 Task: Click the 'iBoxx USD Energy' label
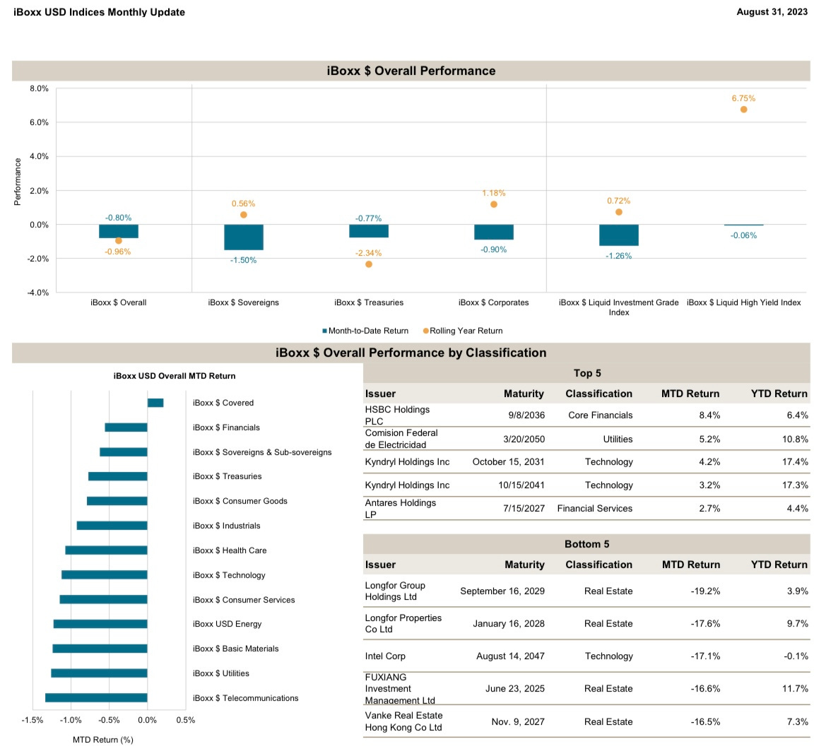click(227, 624)
